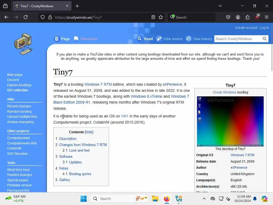This screenshot has height=205, width=273.
Task: Open Firefox hamburger menu
Action: click(x=267, y=17)
